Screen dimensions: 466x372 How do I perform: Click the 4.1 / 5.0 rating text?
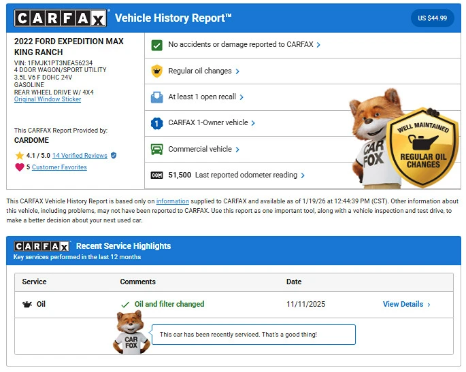pyautogui.click(x=38, y=155)
